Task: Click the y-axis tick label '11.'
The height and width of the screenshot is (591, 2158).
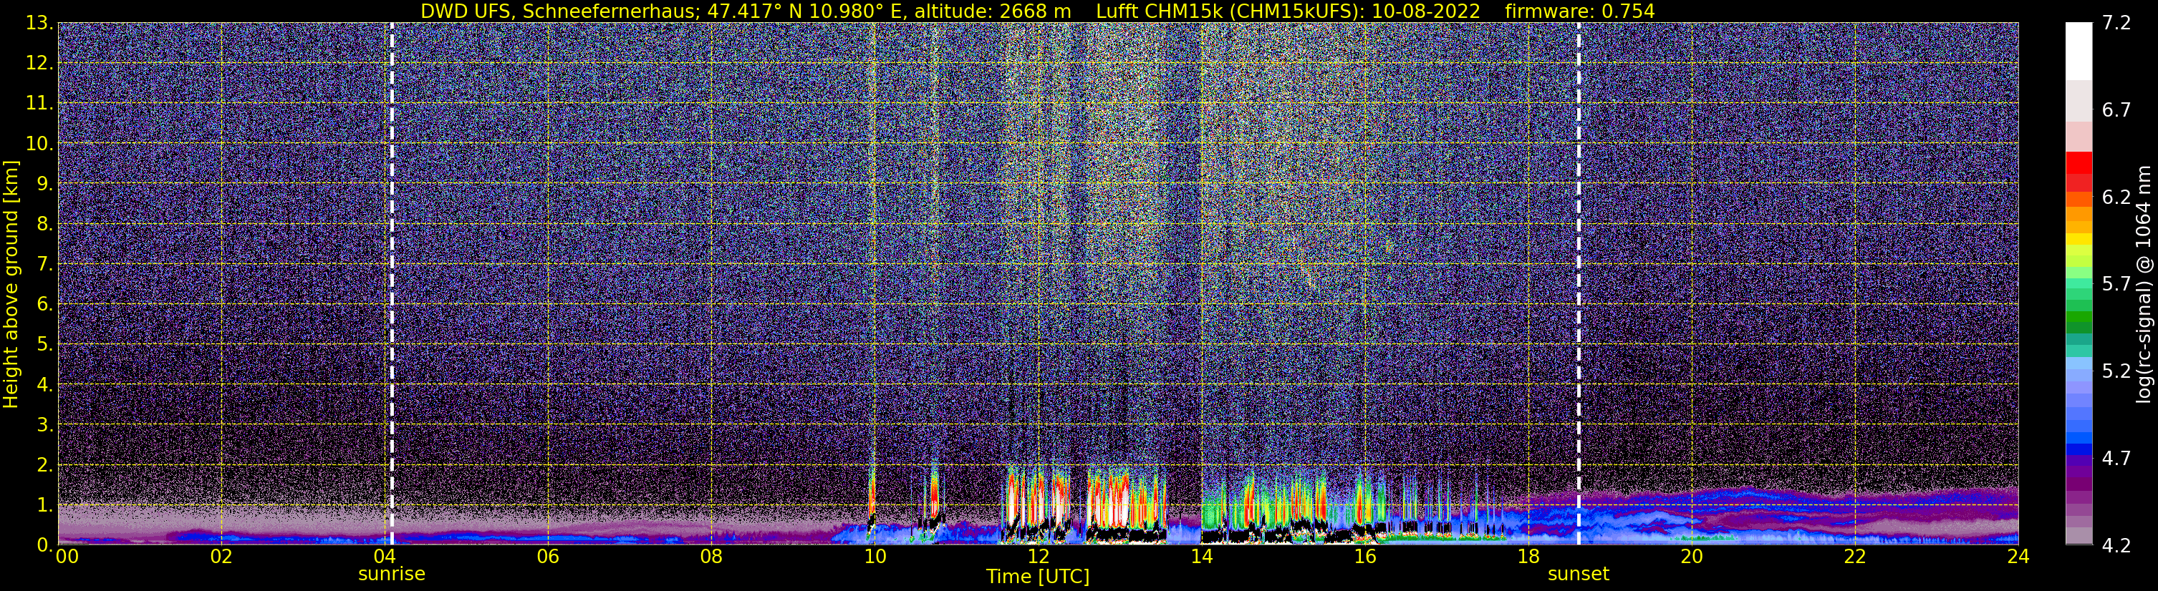Action: 39,104
